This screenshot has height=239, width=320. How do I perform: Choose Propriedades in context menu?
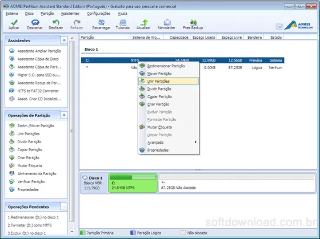pyautogui.click(x=169, y=150)
